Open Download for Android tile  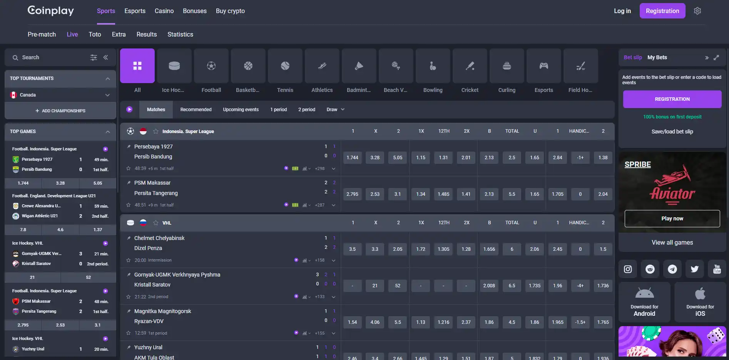pyautogui.click(x=644, y=302)
